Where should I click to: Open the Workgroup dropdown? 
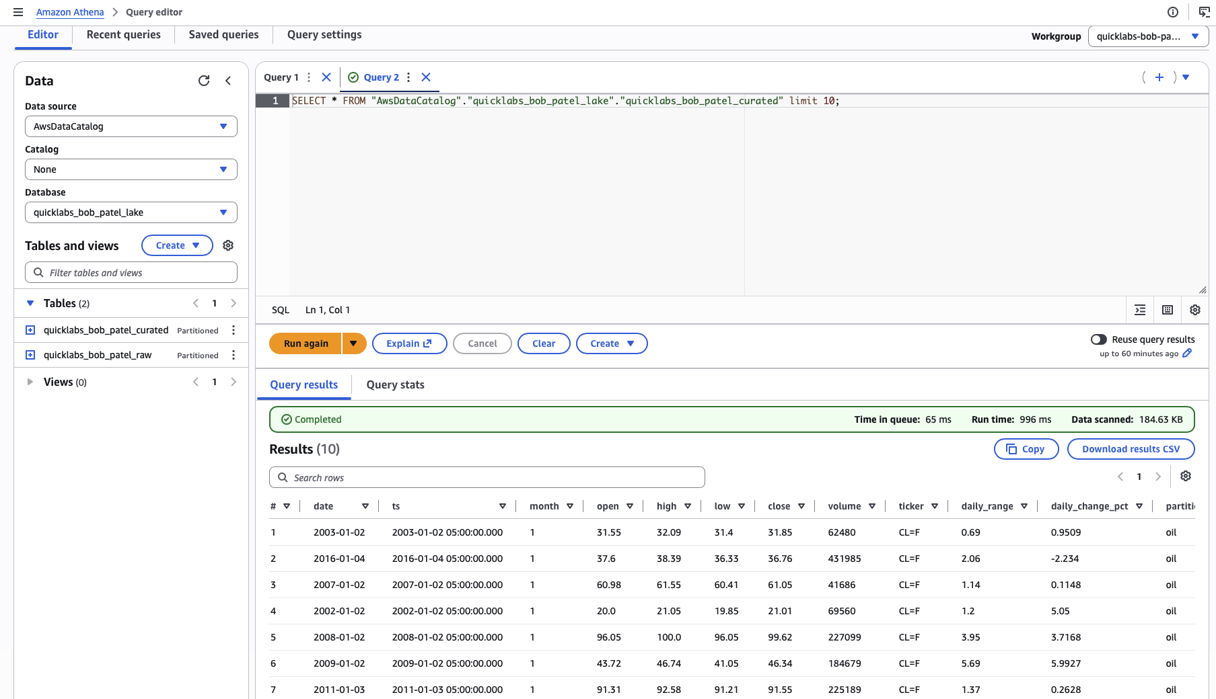point(1148,36)
